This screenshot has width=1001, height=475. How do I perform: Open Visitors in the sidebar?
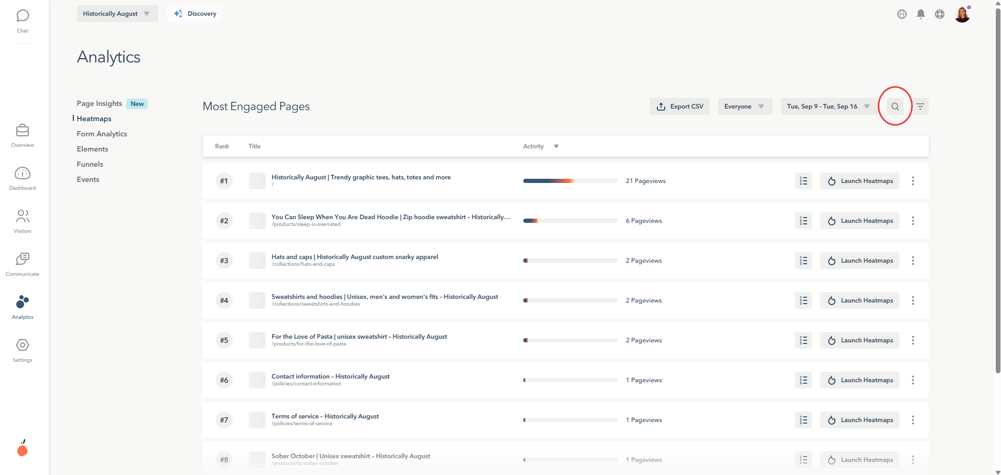pos(23,221)
